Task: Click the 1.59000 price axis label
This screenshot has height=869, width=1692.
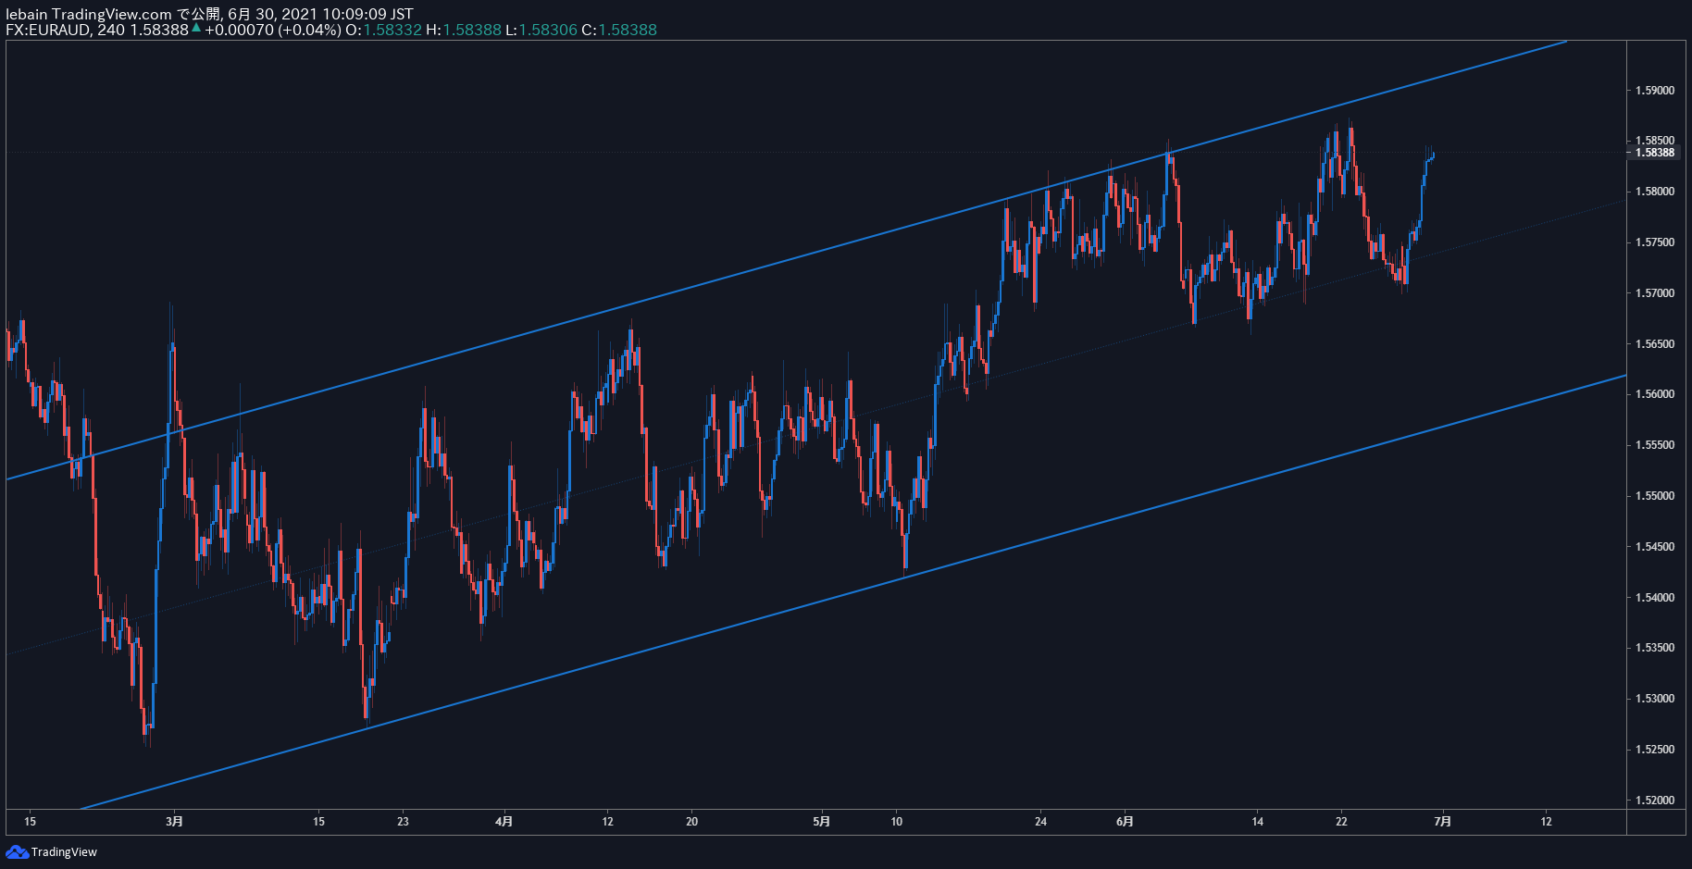Action: [1655, 91]
